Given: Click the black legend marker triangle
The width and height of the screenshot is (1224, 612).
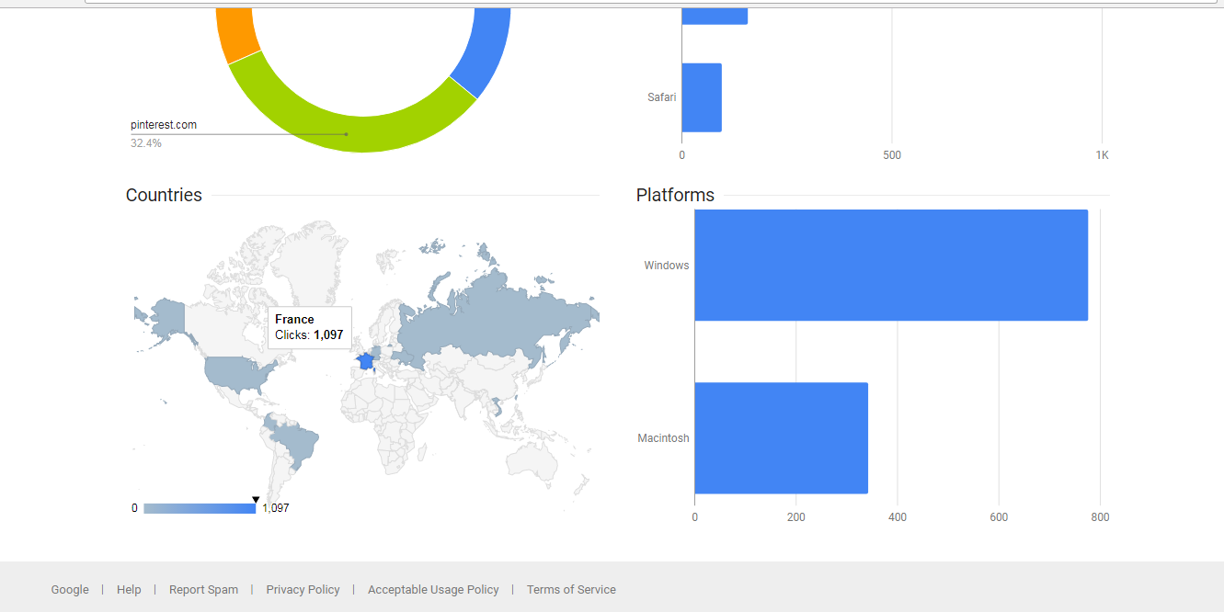Looking at the screenshot, I should [256, 500].
